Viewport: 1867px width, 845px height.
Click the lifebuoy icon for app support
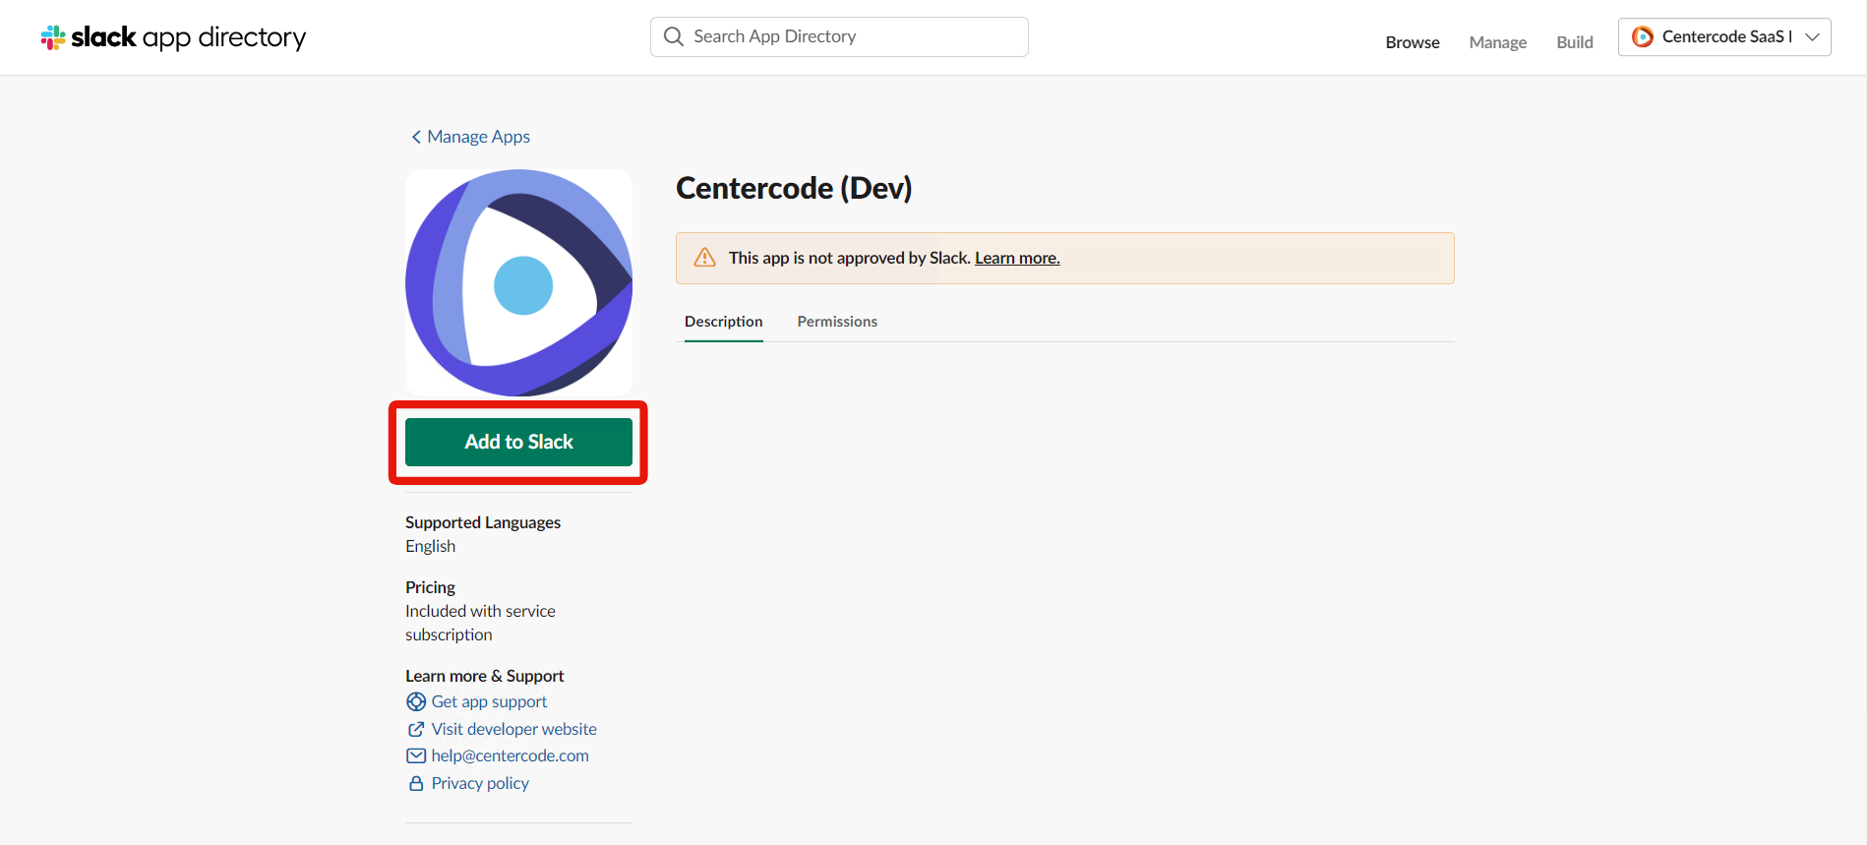416,701
